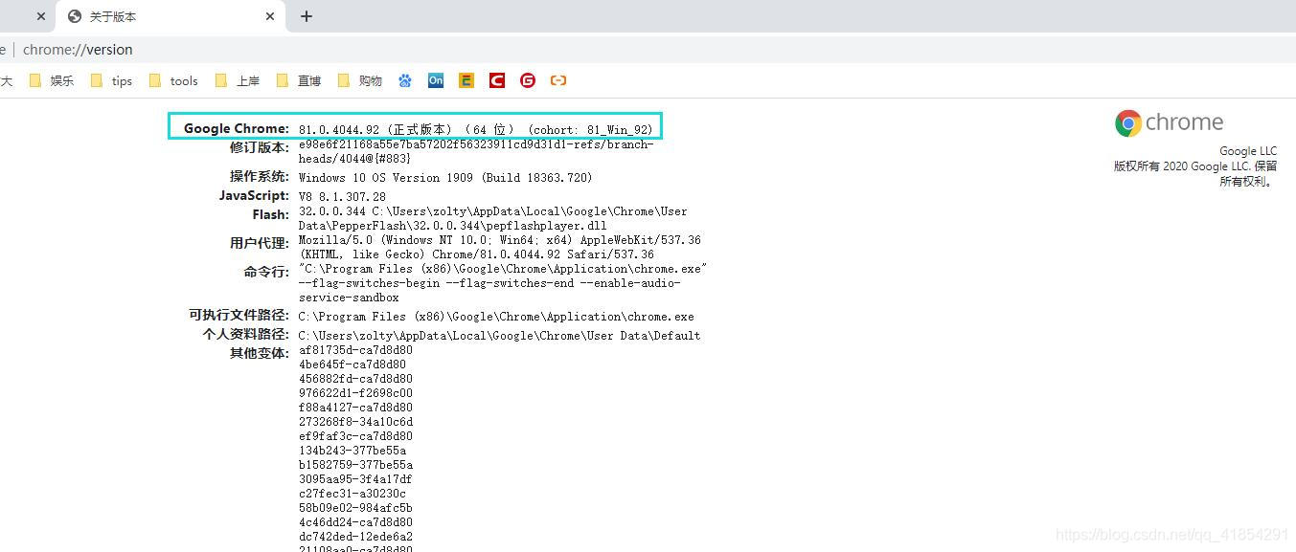Screen dimensions: 1296x552
Task: Open the Baidu paw bookmark icon
Action: (x=405, y=81)
